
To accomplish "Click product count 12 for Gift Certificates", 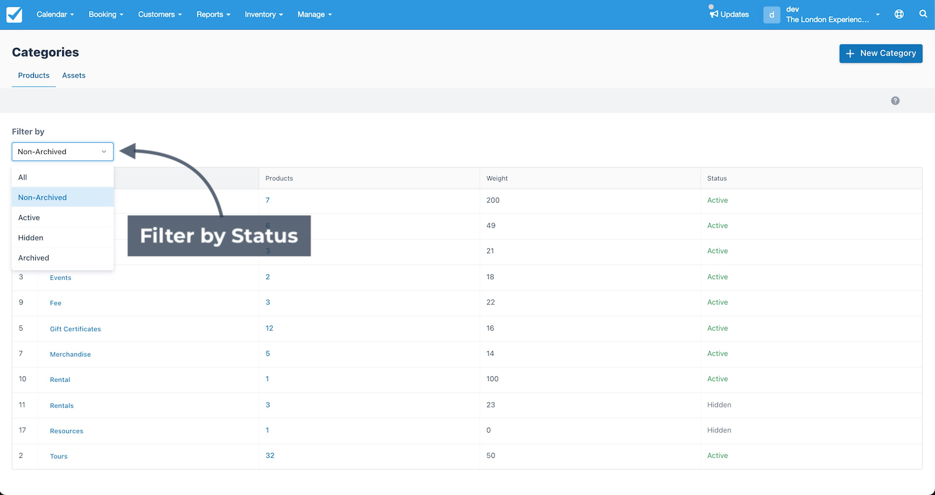I will click(x=270, y=328).
